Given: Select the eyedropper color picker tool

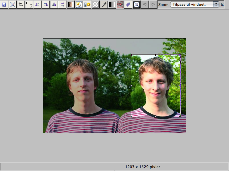Looking at the screenshot, I should [104, 5].
